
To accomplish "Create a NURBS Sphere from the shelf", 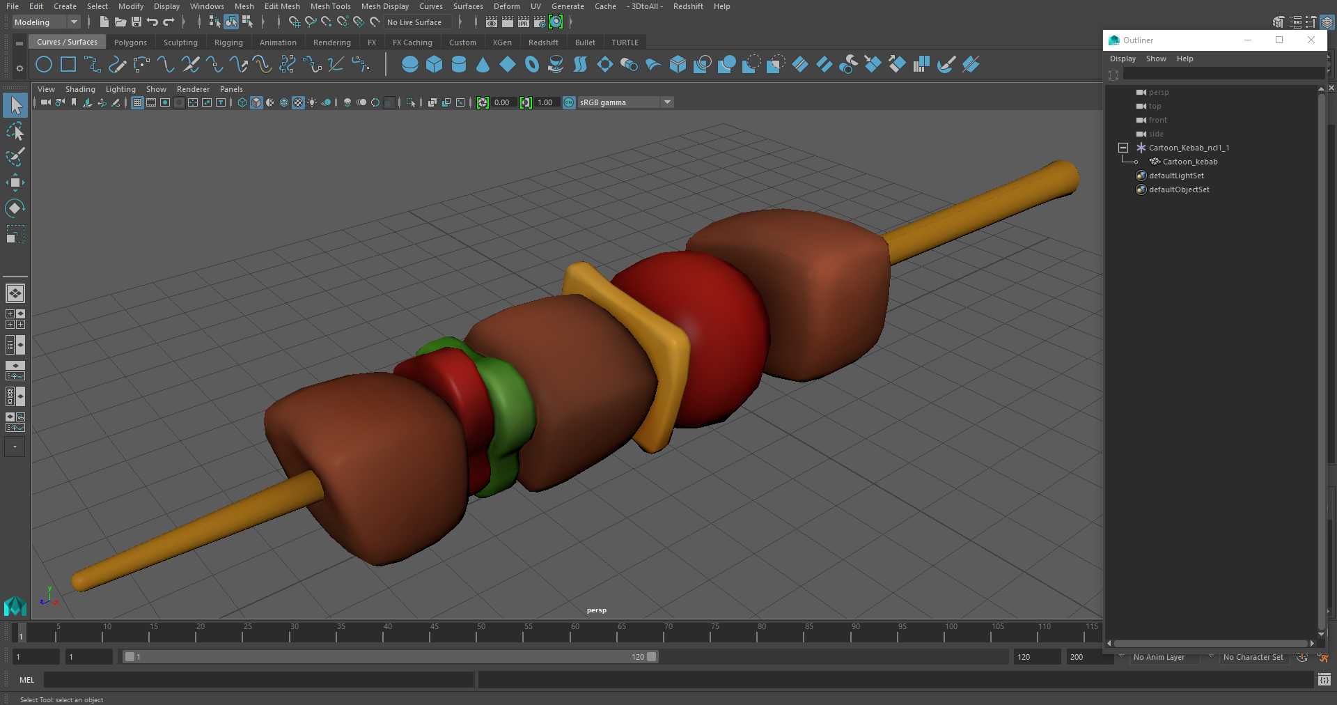I will pos(410,65).
